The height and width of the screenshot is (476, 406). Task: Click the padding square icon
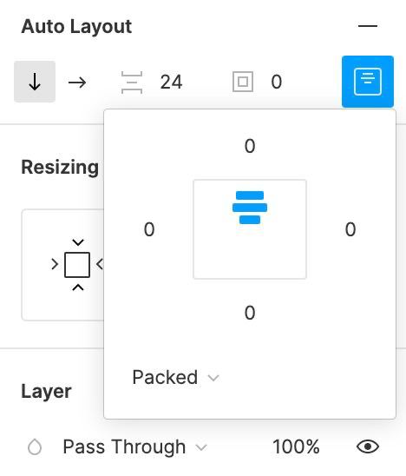click(x=243, y=82)
